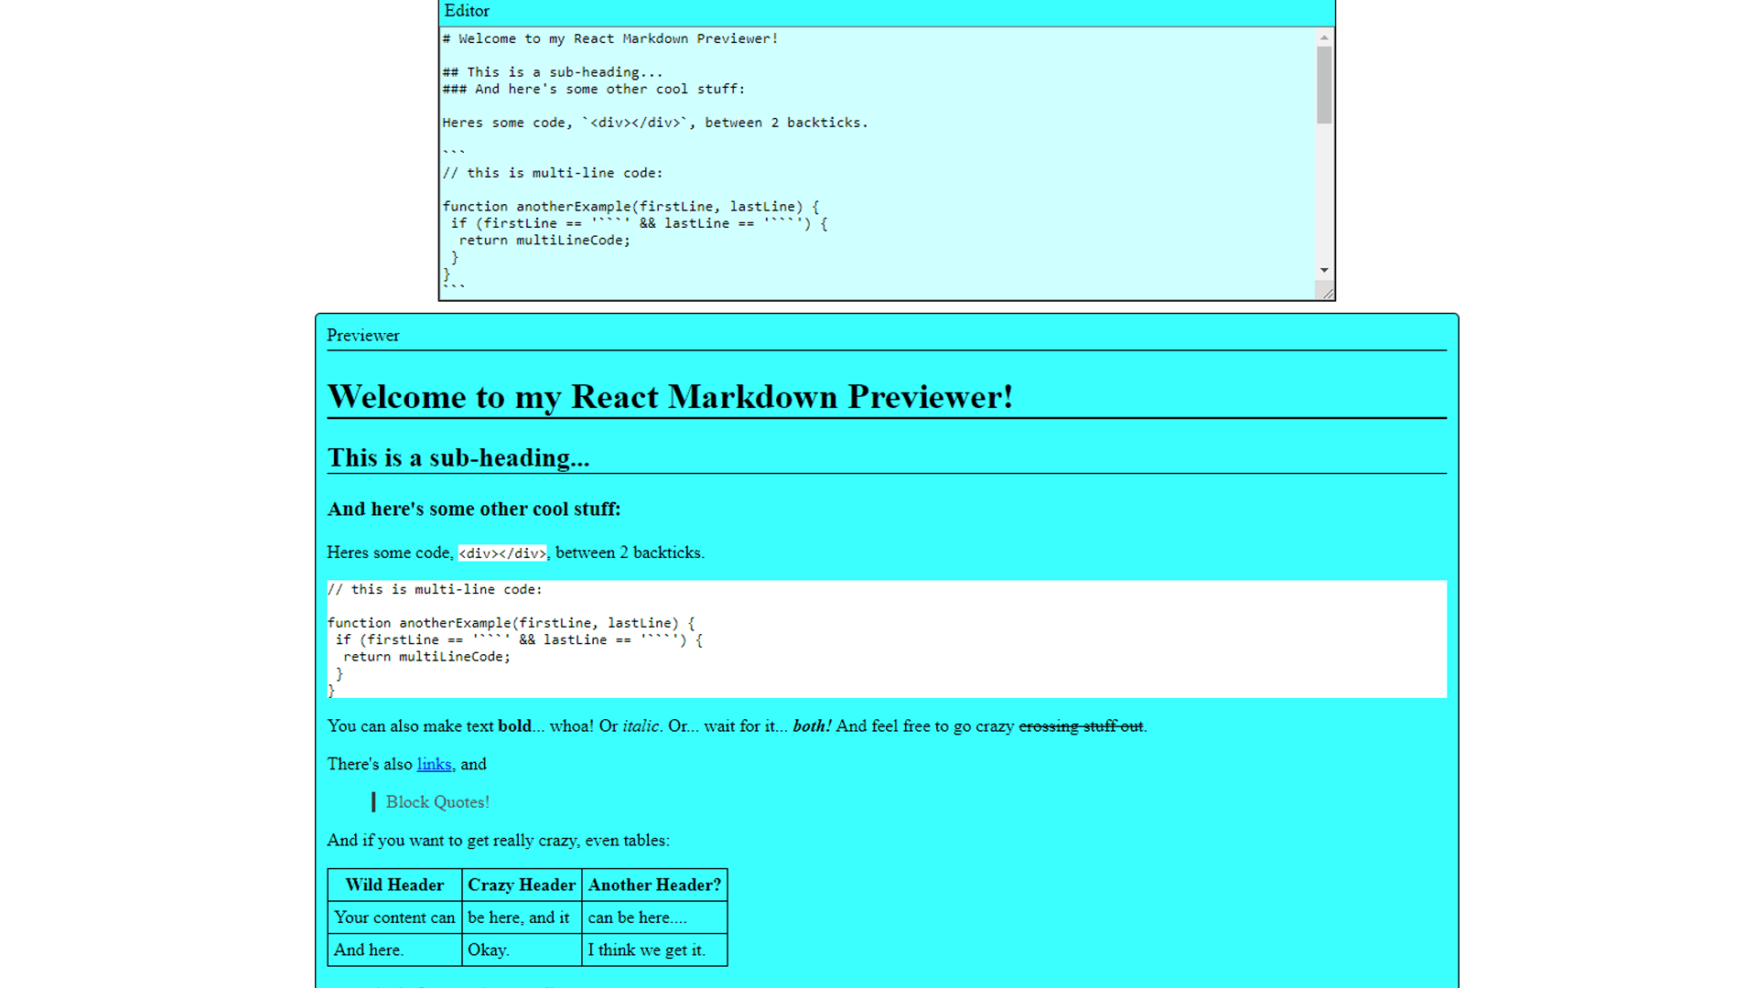
Task: Click the empty scrollbar track below the thumb
Action: tap(1324, 192)
